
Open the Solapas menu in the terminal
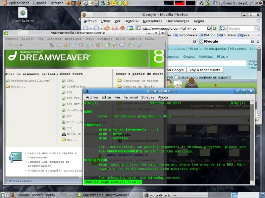point(148,97)
